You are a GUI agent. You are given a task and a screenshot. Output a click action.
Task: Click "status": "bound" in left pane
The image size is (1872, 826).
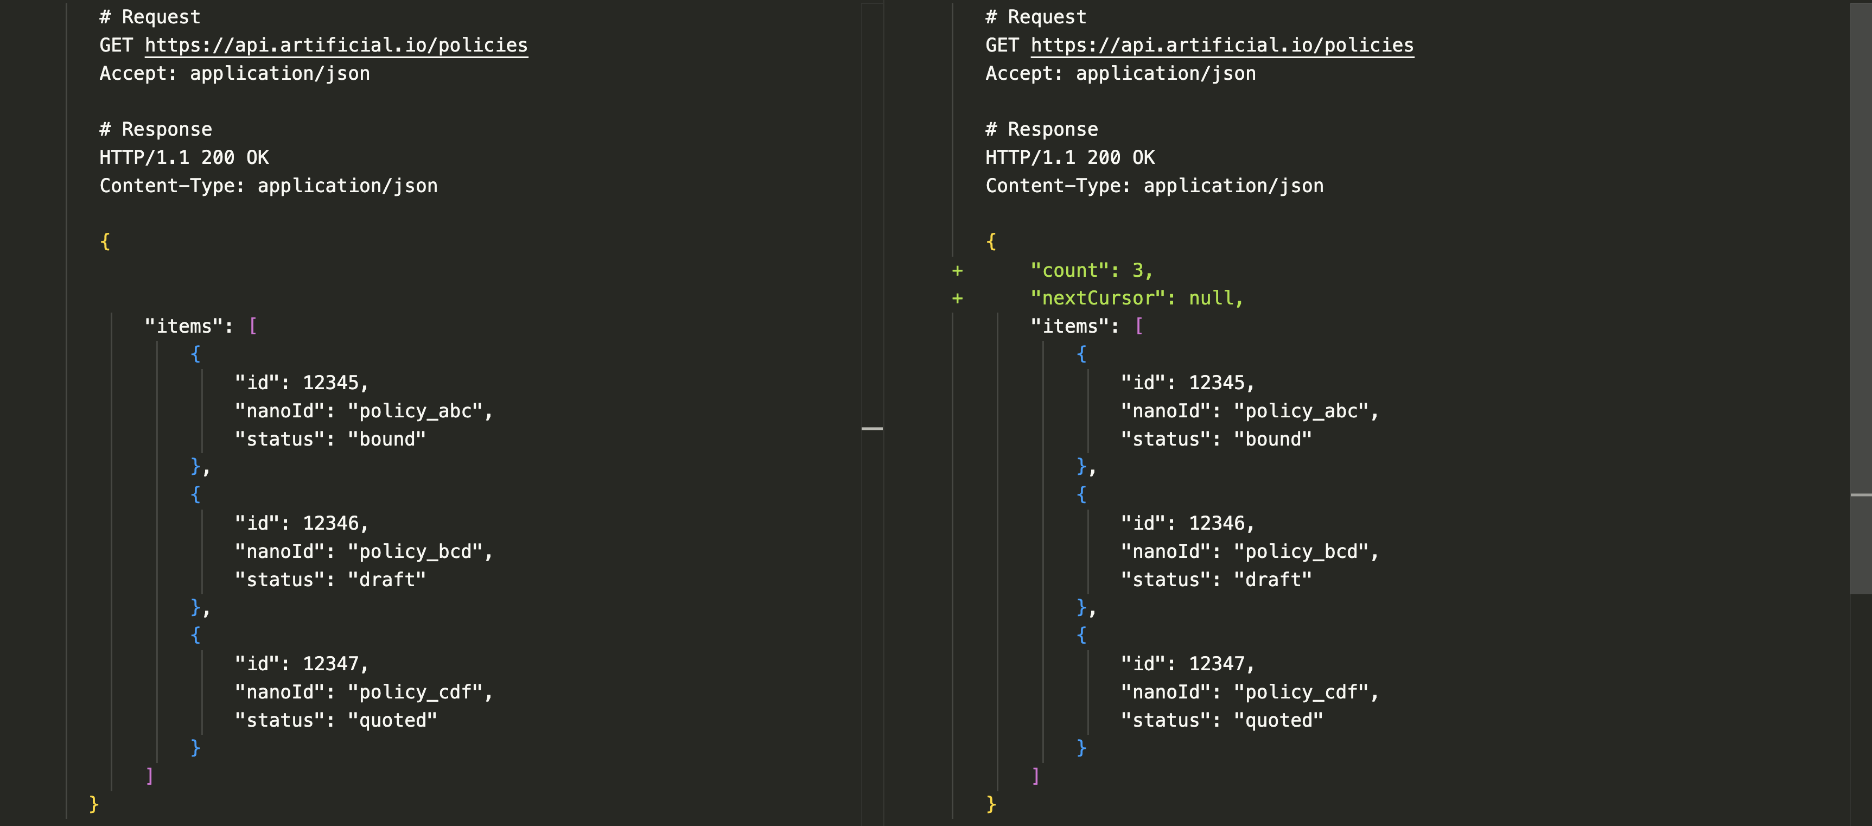click(x=330, y=439)
